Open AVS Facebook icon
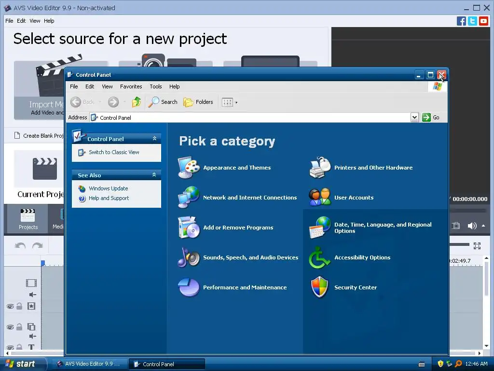This screenshot has height=371, width=494. [x=461, y=21]
